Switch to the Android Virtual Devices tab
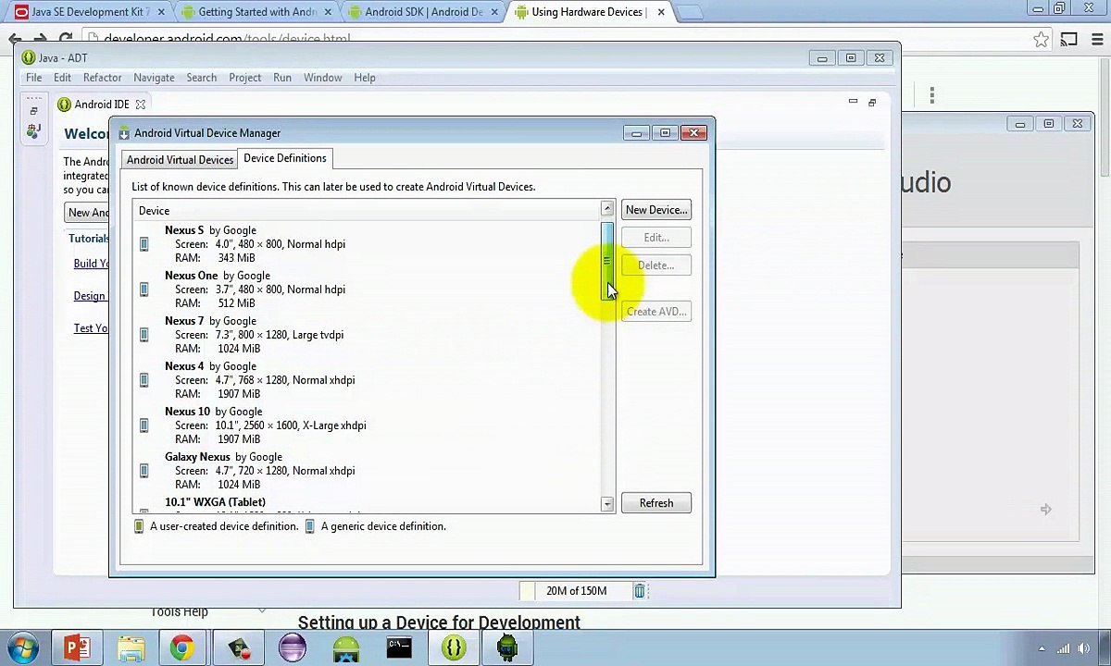This screenshot has height=666, width=1111. pyautogui.click(x=180, y=159)
